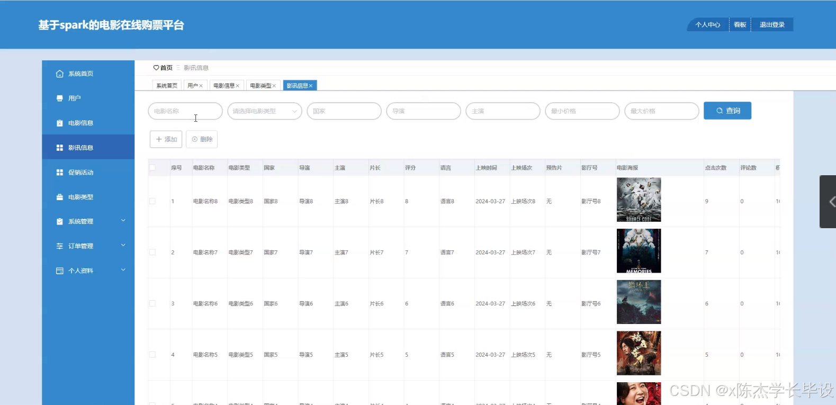Click the circle icon on 删除 button
Image resolution: width=836 pixels, height=405 pixels.
195,139
